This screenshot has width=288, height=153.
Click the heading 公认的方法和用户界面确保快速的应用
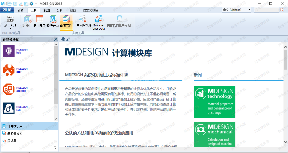[x=99, y=133]
